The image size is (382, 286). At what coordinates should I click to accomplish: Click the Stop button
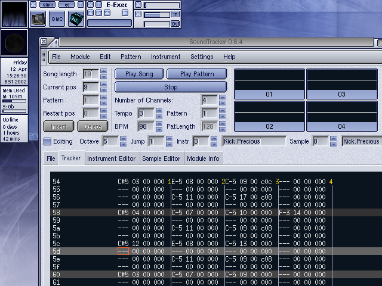click(x=171, y=87)
